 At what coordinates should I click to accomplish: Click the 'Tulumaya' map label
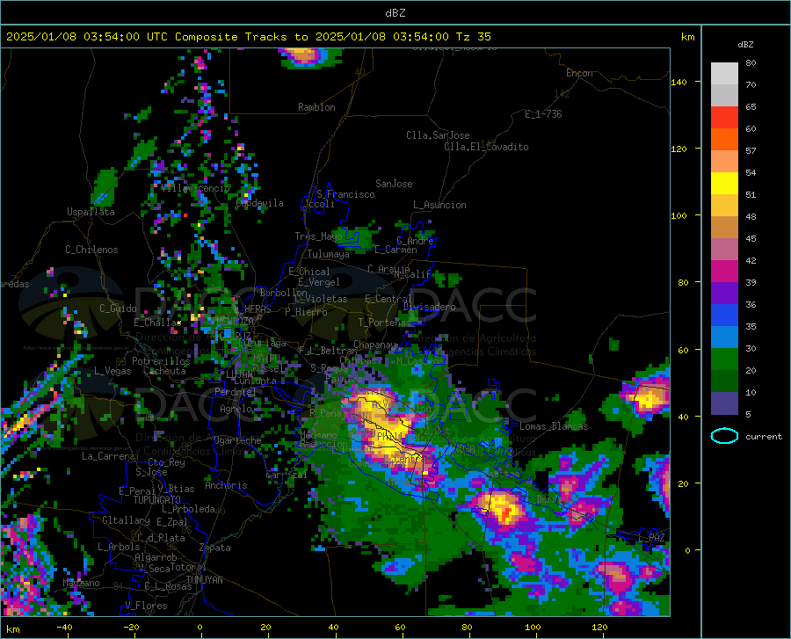(x=329, y=254)
